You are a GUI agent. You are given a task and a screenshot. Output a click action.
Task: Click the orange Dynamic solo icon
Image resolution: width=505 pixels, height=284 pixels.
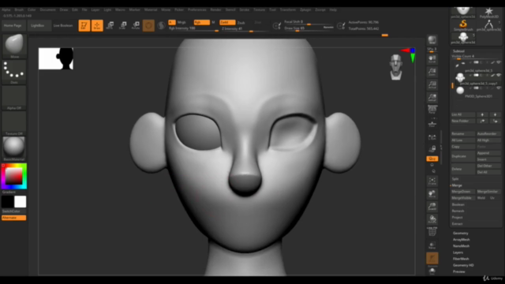[x=432, y=258]
